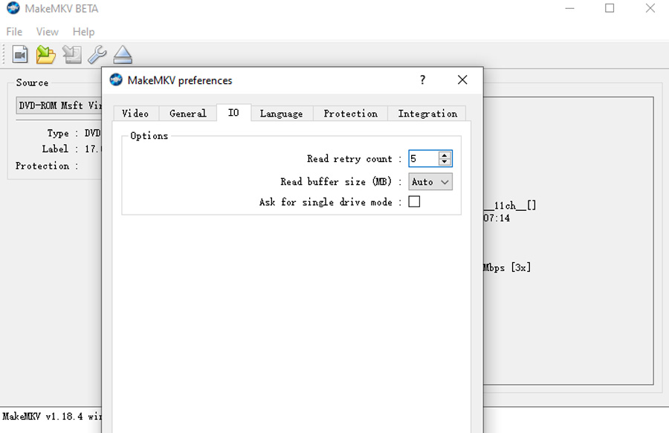Open the View menu
The height and width of the screenshot is (433, 669).
click(x=48, y=31)
